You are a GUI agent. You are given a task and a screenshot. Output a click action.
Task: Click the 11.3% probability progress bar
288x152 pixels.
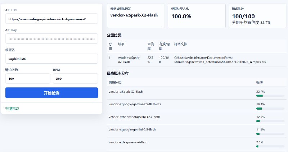[x=270, y=134]
